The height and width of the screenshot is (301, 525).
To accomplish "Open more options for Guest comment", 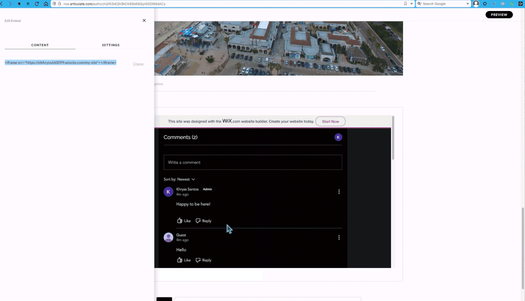I will (339, 238).
